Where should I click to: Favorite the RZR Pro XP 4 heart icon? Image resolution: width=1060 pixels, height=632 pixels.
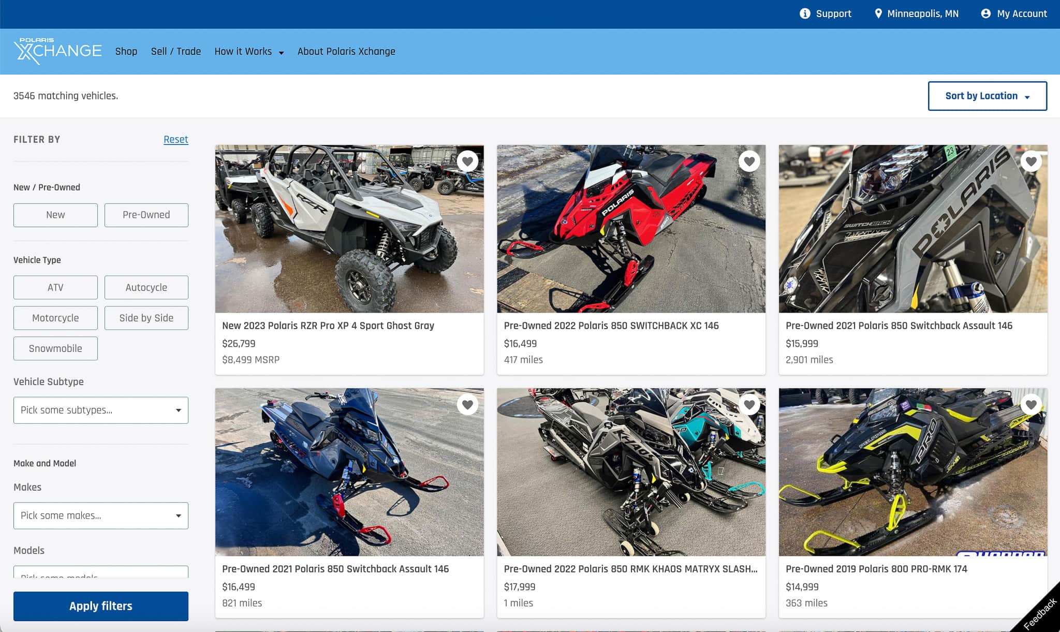pyautogui.click(x=467, y=161)
